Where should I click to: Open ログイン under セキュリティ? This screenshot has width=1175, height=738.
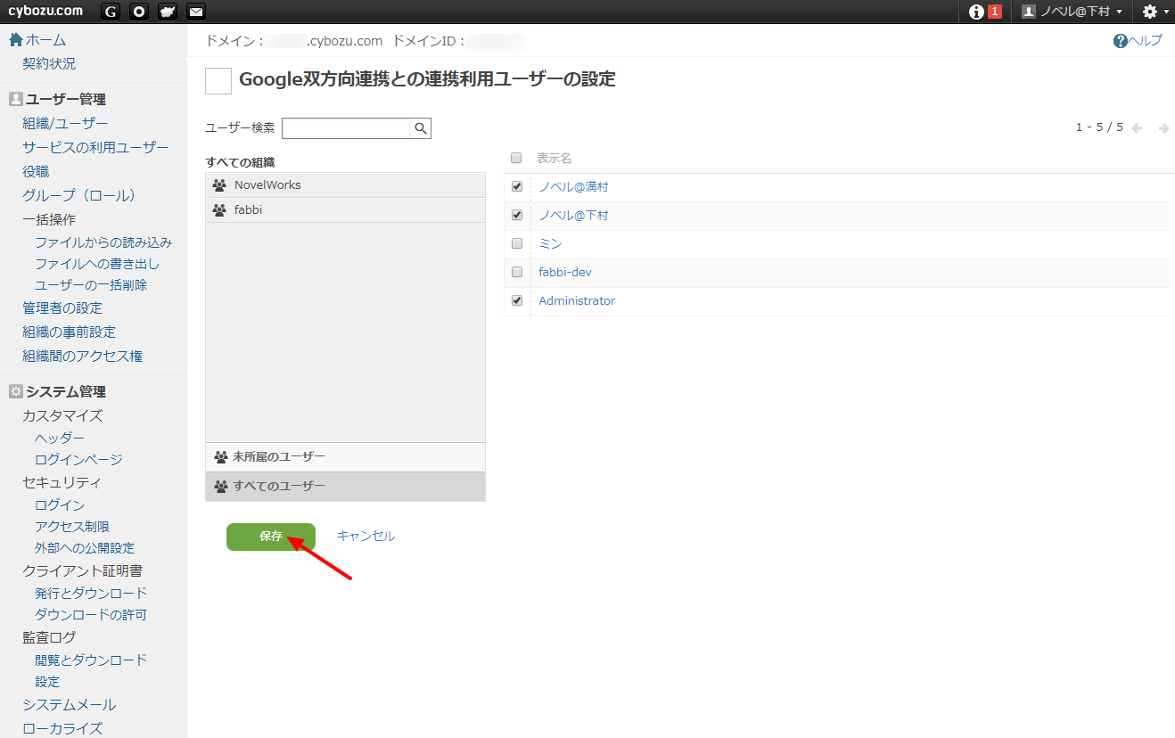(x=60, y=505)
